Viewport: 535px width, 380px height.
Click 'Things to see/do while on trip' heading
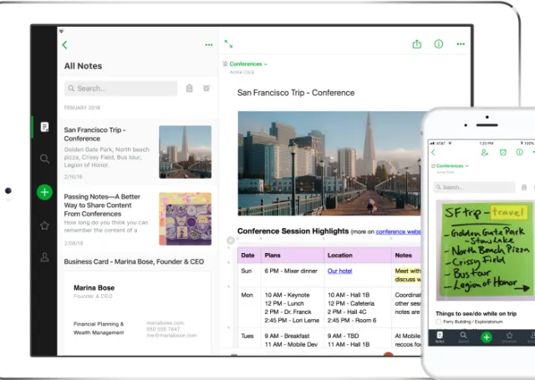tap(476, 313)
